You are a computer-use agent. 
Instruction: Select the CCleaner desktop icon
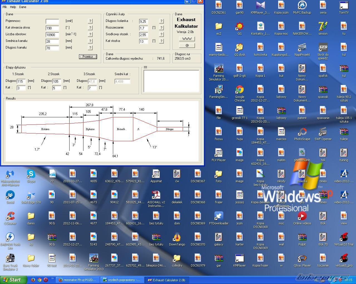tap(10, 218)
